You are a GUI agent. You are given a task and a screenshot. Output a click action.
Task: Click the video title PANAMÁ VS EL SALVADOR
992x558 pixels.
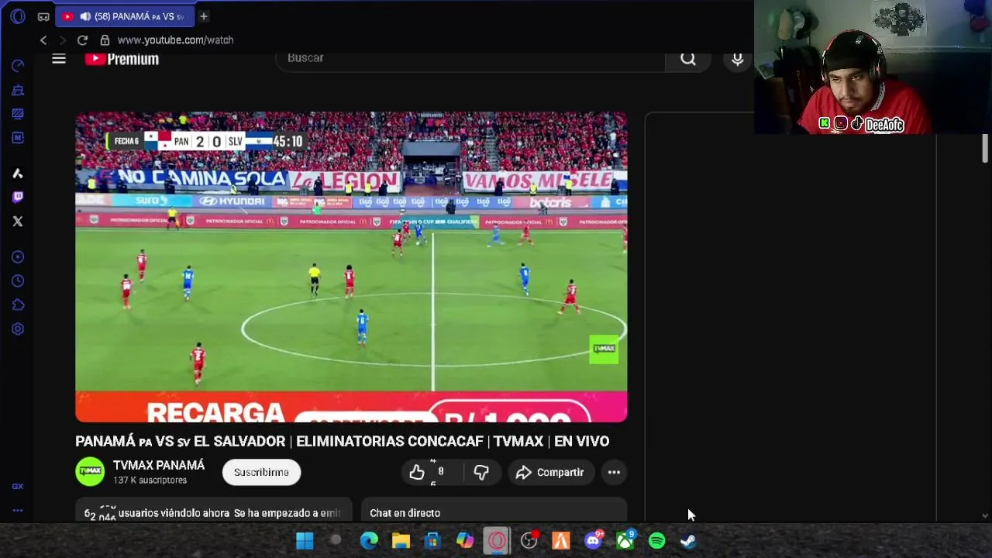(342, 441)
